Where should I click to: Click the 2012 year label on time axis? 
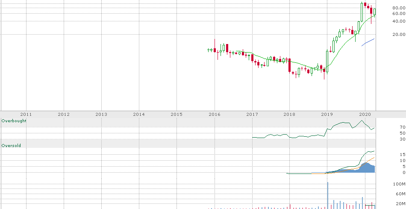(x=64, y=114)
